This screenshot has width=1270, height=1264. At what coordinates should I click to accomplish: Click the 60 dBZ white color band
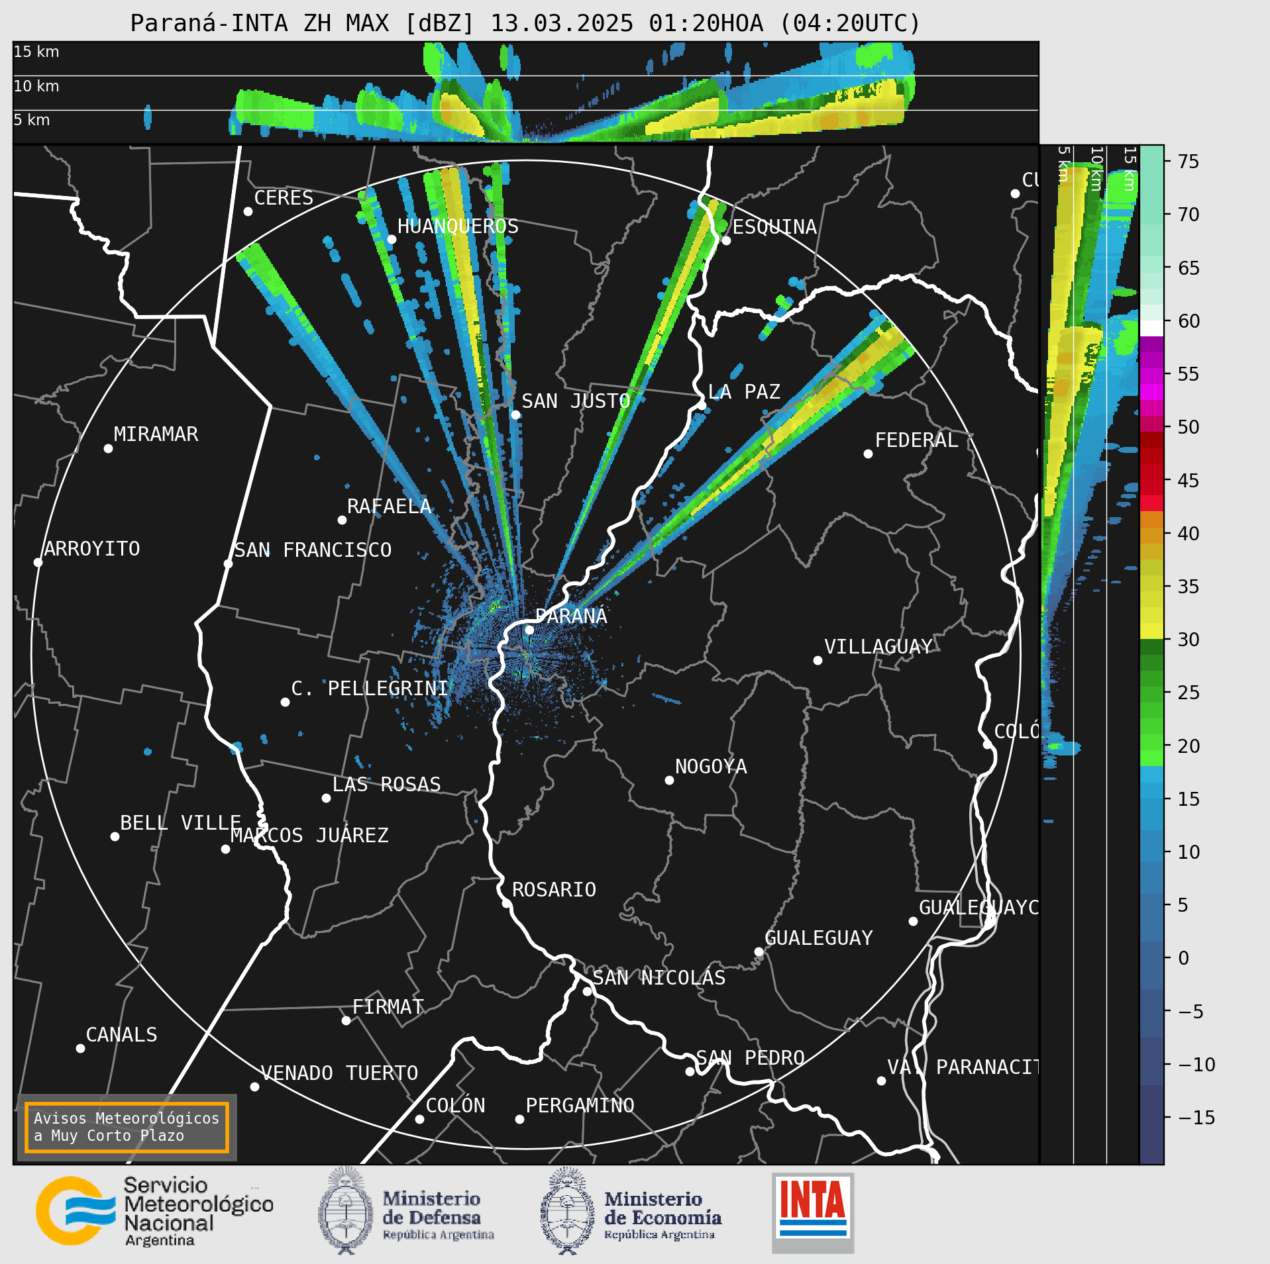[x=1151, y=328]
